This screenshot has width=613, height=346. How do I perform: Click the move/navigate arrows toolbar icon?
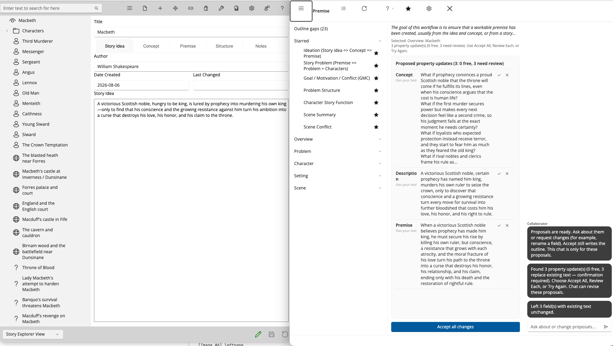(x=175, y=8)
